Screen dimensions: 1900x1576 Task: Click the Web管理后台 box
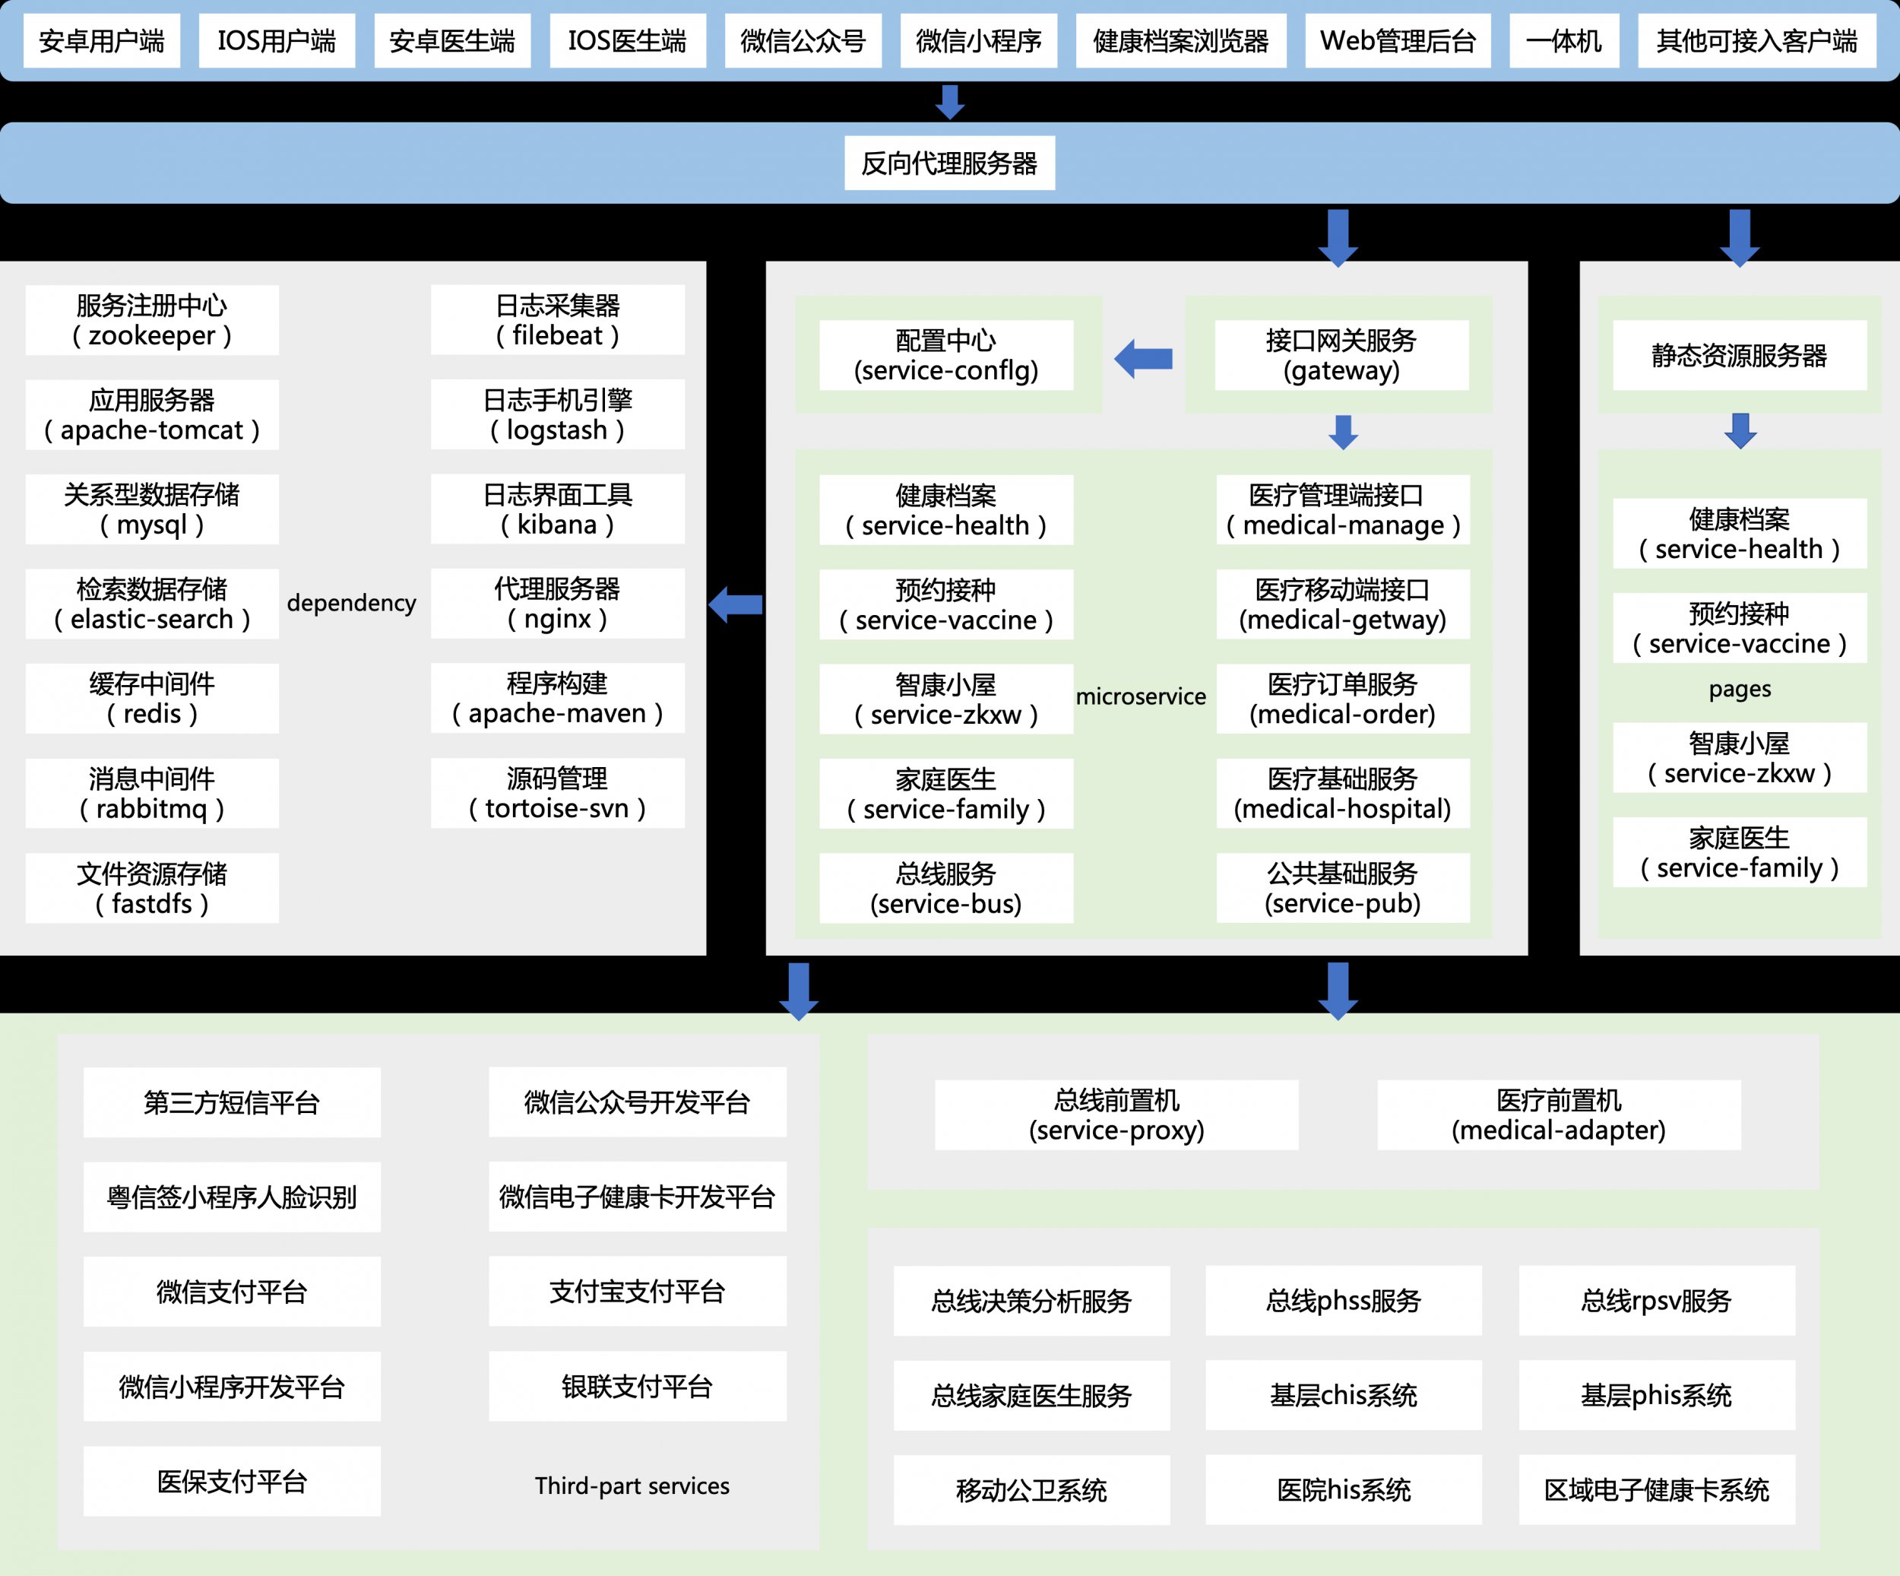coord(1398,41)
